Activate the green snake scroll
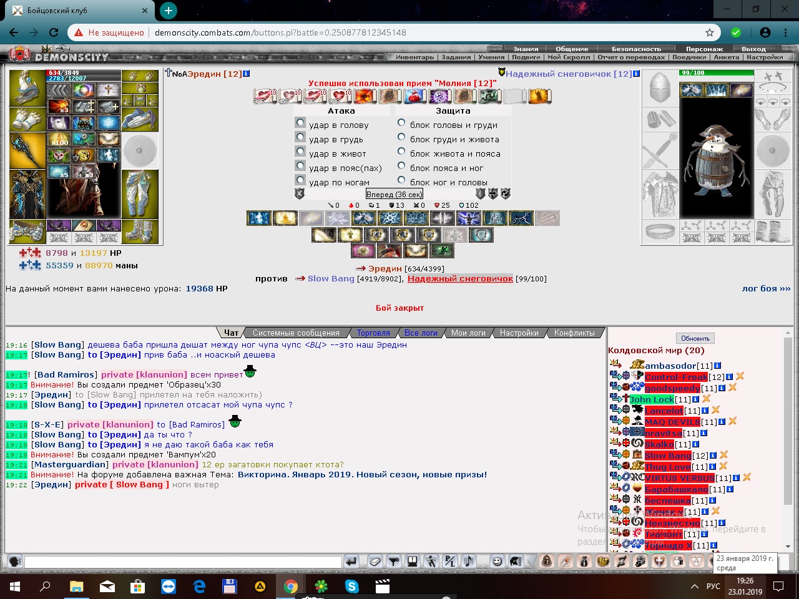This screenshot has height=599, width=799. (x=489, y=96)
